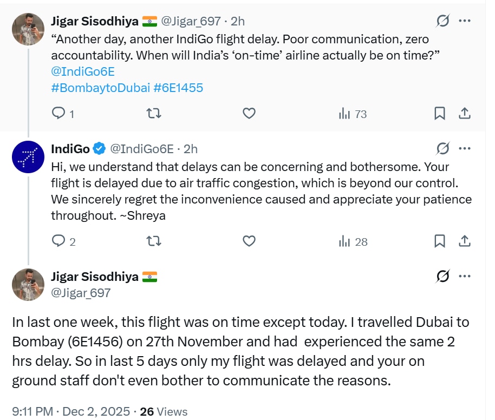This screenshot has width=495, height=420.
Task: Open Grok icon on Jigar's first tweet
Action: click(x=442, y=21)
